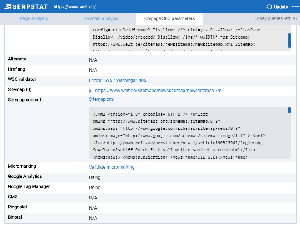Switch to the Page analysis tab
This screenshot has height=225, width=300.
34,18
